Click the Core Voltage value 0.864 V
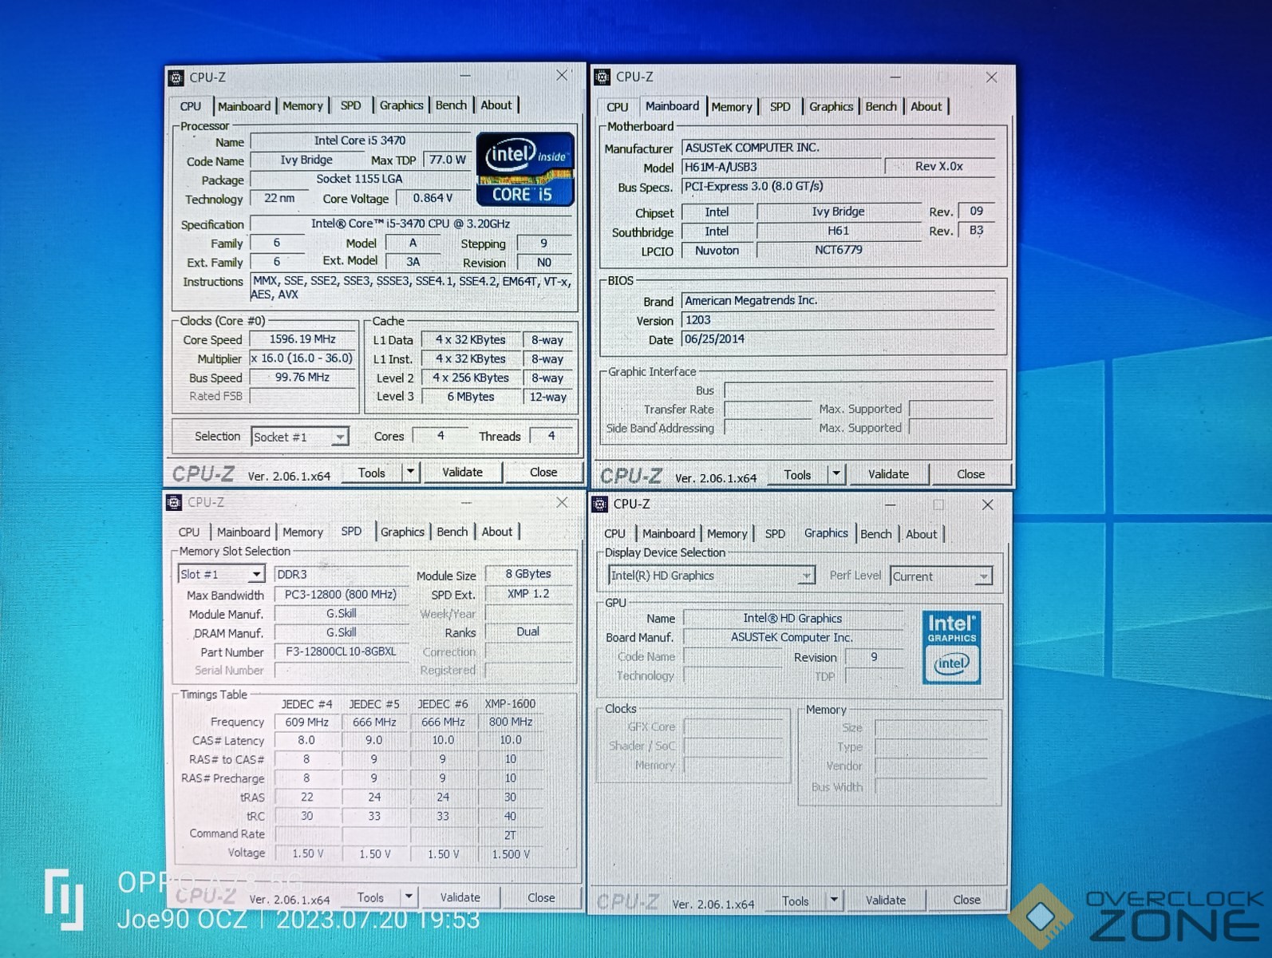The height and width of the screenshot is (958, 1272). pos(433,198)
